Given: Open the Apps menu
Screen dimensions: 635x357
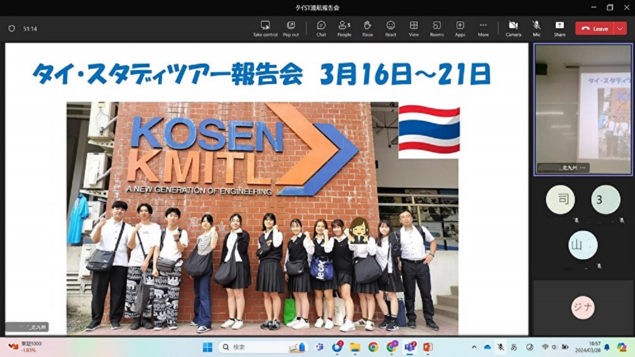Looking at the screenshot, I should coord(460,29).
